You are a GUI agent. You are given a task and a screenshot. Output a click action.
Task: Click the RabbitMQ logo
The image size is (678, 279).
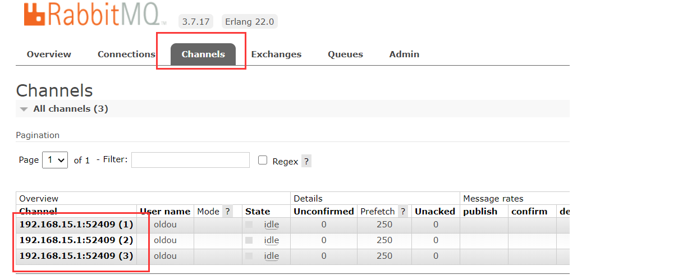tap(95, 13)
